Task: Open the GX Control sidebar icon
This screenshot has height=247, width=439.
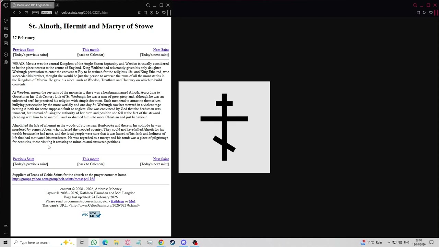Action: [x=6, y=21]
